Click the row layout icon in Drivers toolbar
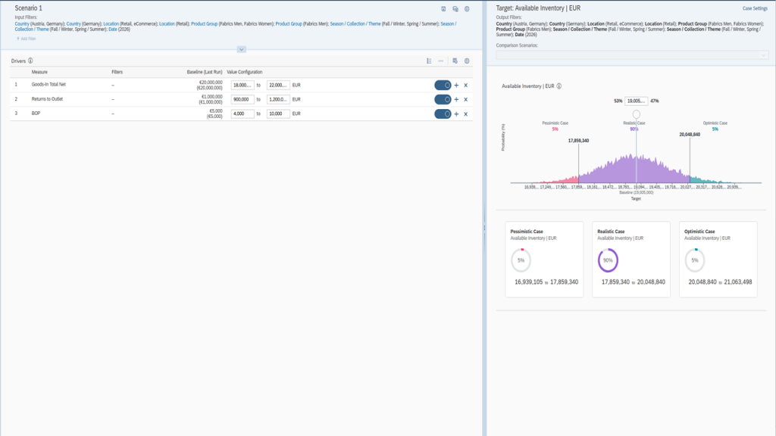This screenshot has height=436, width=776. tap(429, 61)
